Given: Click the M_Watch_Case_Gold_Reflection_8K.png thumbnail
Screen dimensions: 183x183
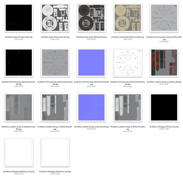Looking at the screenshot, I should 128,18.
